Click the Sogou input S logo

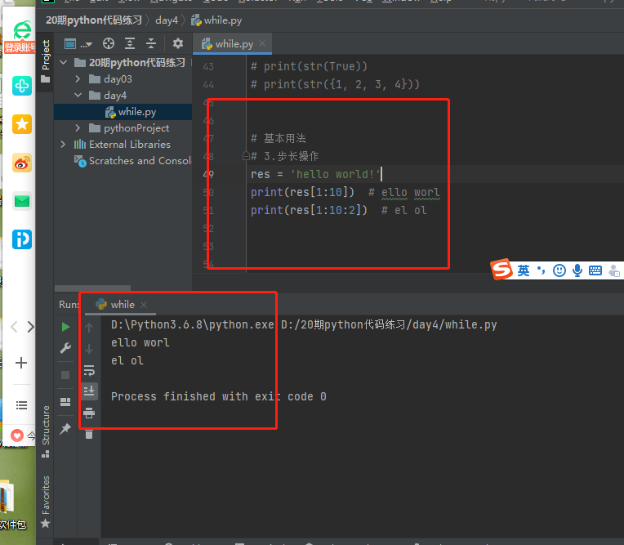(501, 270)
